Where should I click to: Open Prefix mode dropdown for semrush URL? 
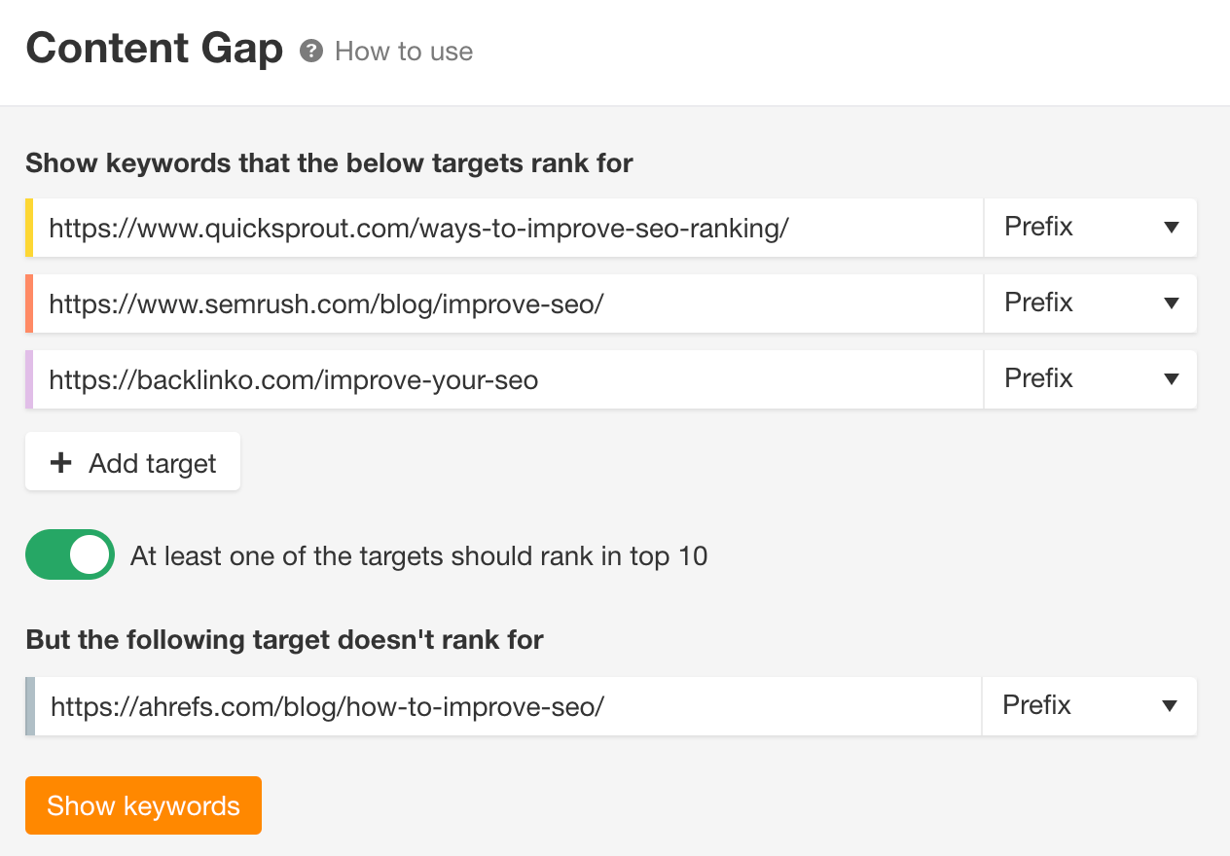click(x=1091, y=303)
